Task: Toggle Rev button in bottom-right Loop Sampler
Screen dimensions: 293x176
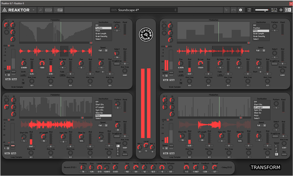Action: (284, 154)
